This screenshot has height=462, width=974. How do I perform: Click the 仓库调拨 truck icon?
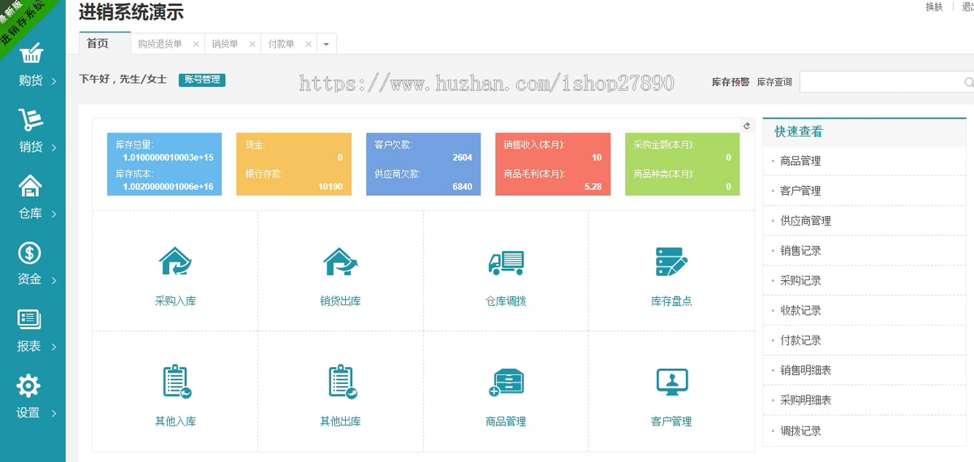click(x=506, y=261)
